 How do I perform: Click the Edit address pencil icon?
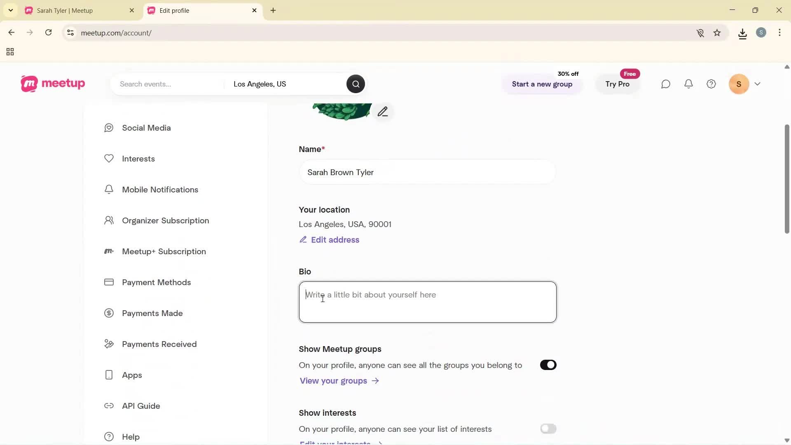click(x=303, y=239)
